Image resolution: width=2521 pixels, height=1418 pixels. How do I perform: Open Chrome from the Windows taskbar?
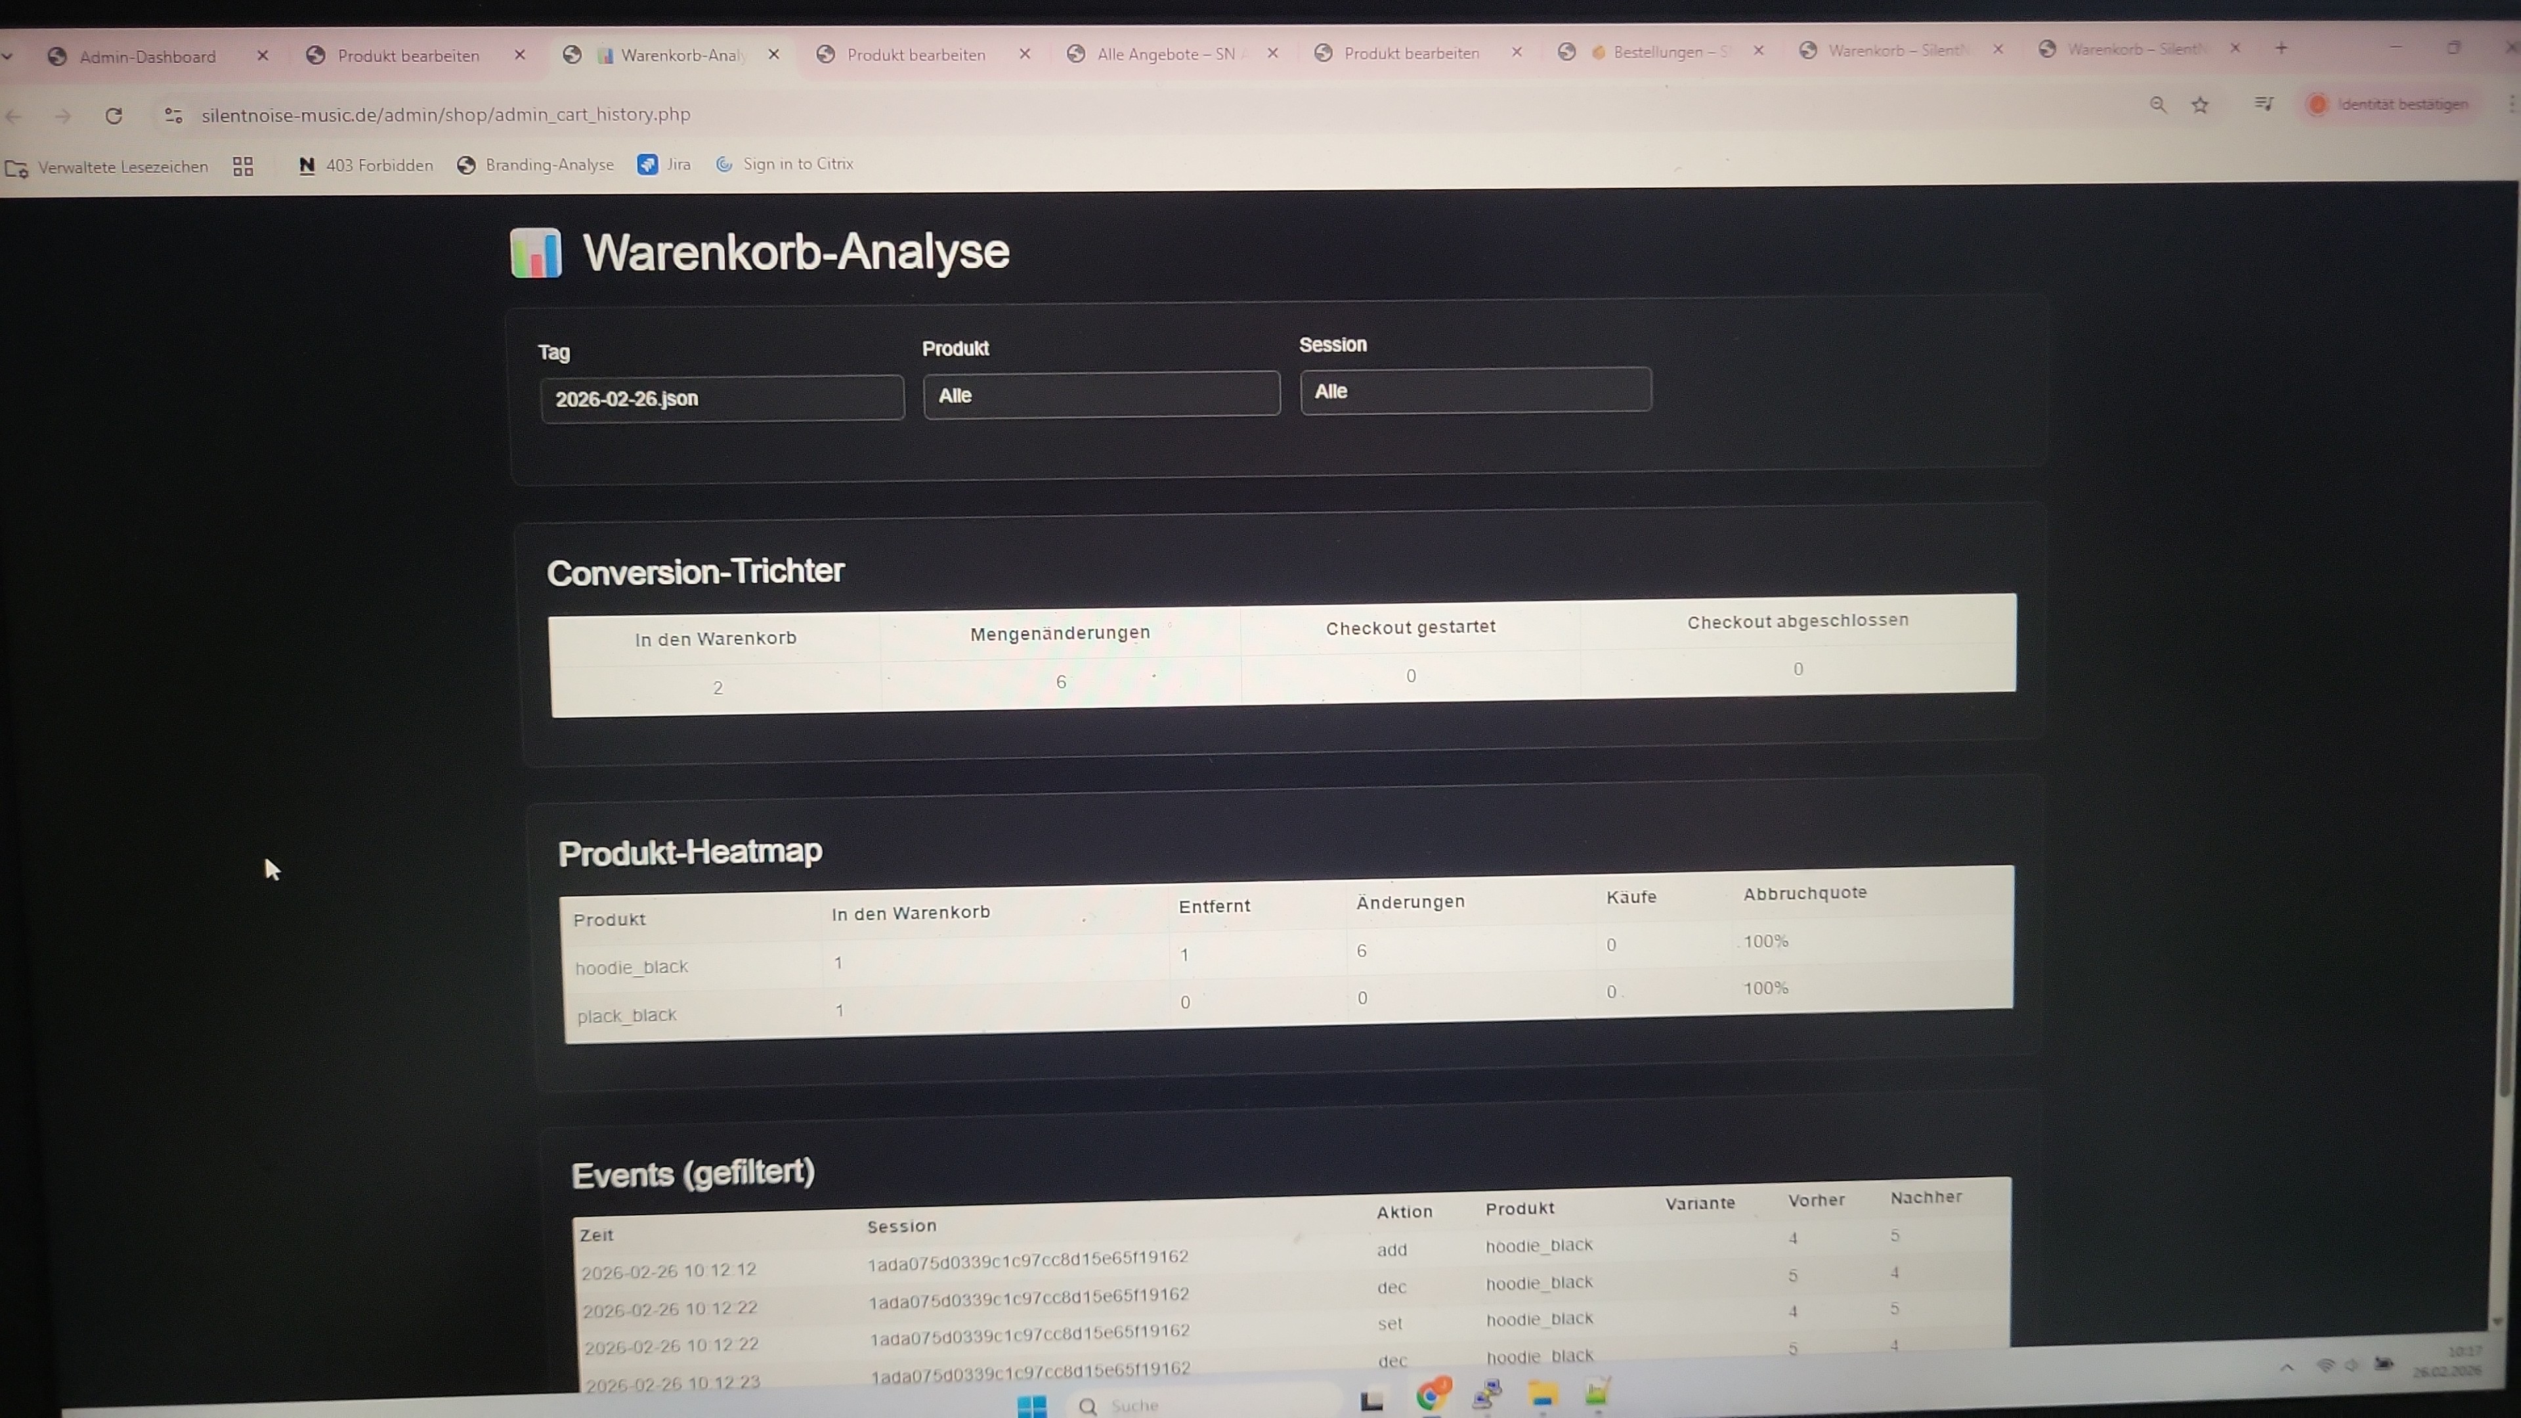[1431, 1394]
